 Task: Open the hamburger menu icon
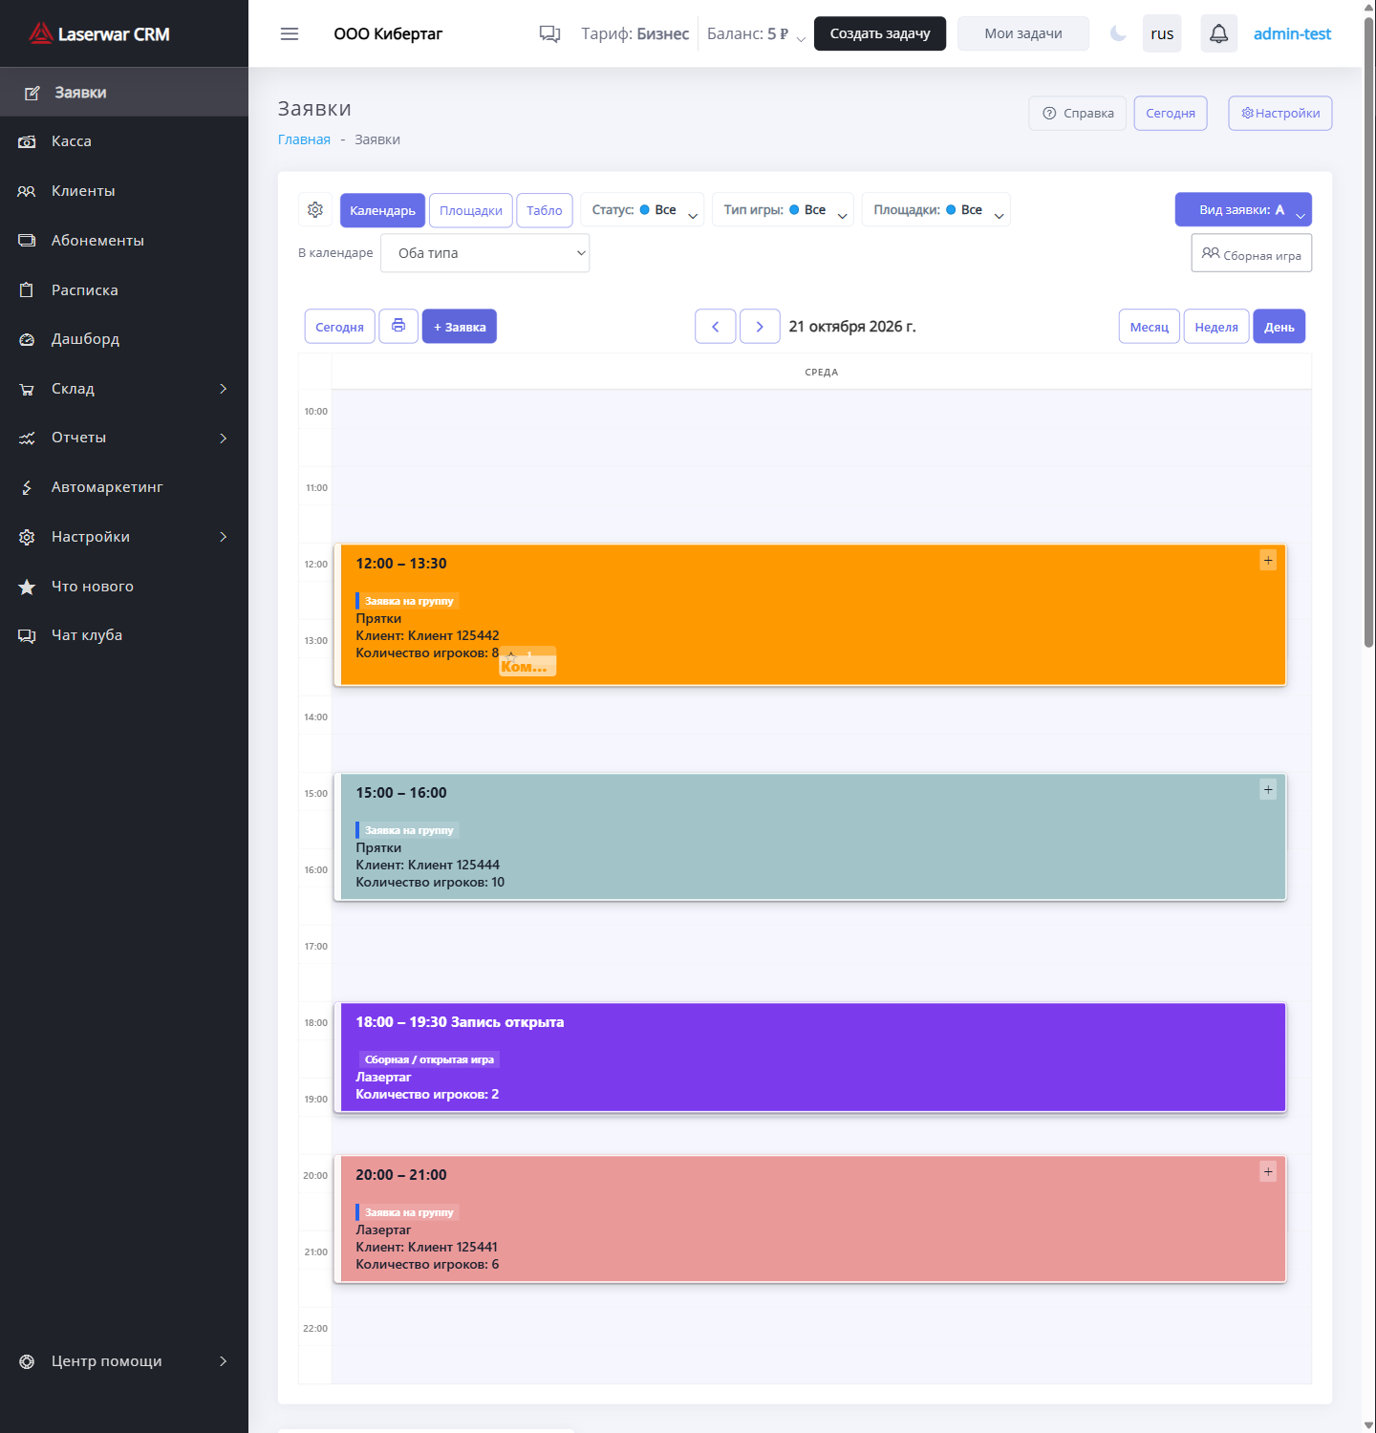[x=290, y=33]
